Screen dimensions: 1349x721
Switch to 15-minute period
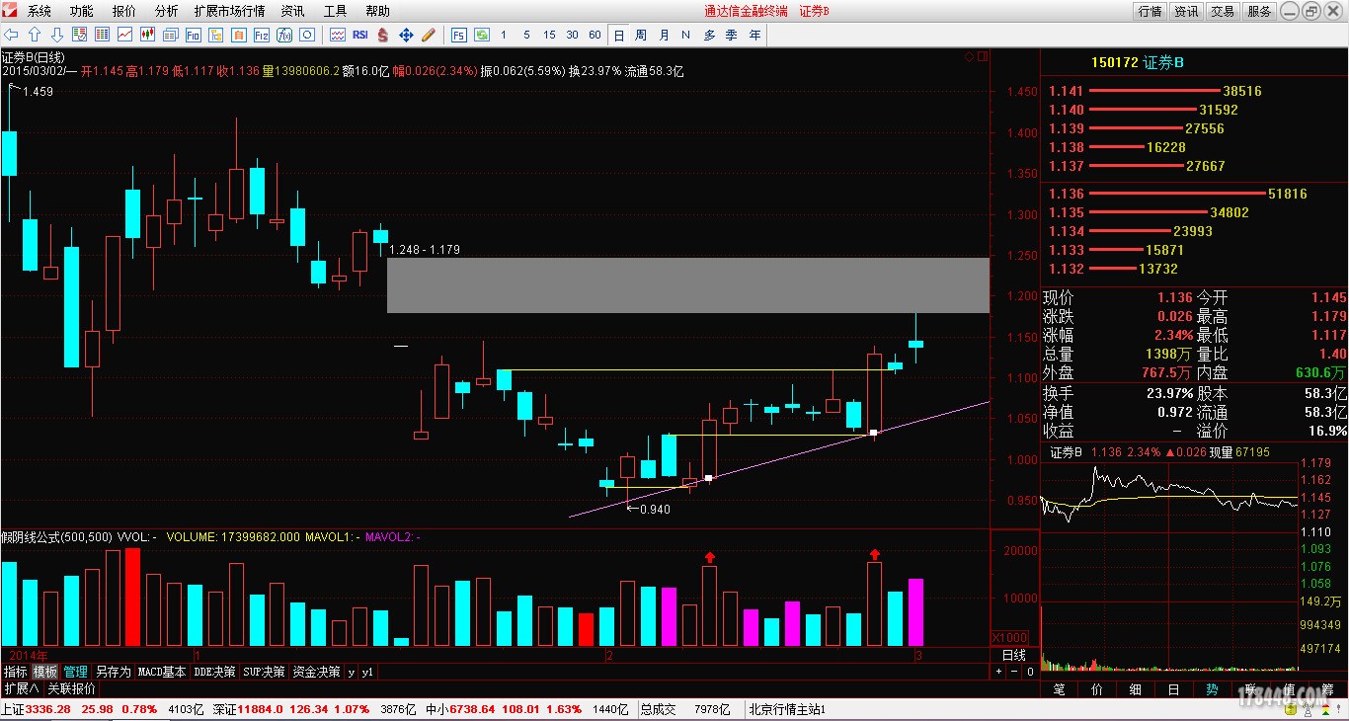549,35
